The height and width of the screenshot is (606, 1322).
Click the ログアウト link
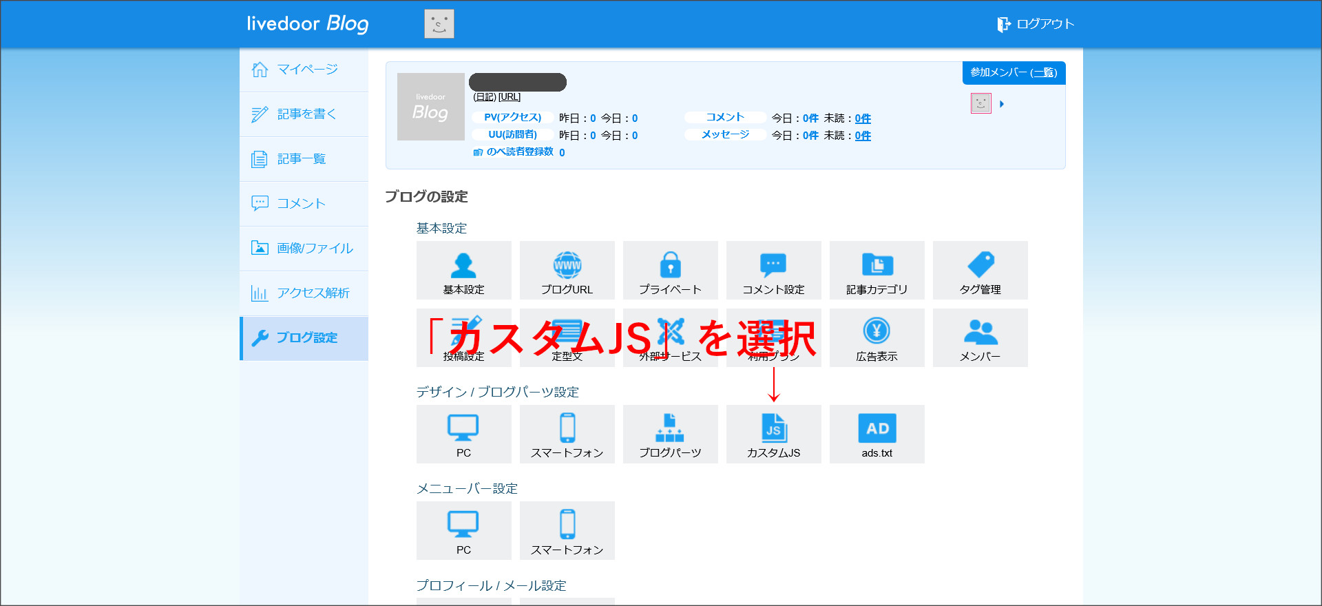tap(1036, 24)
